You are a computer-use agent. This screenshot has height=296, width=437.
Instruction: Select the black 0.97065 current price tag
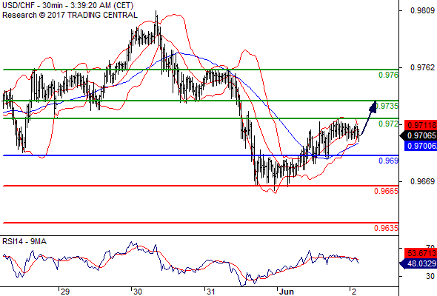tap(418, 135)
